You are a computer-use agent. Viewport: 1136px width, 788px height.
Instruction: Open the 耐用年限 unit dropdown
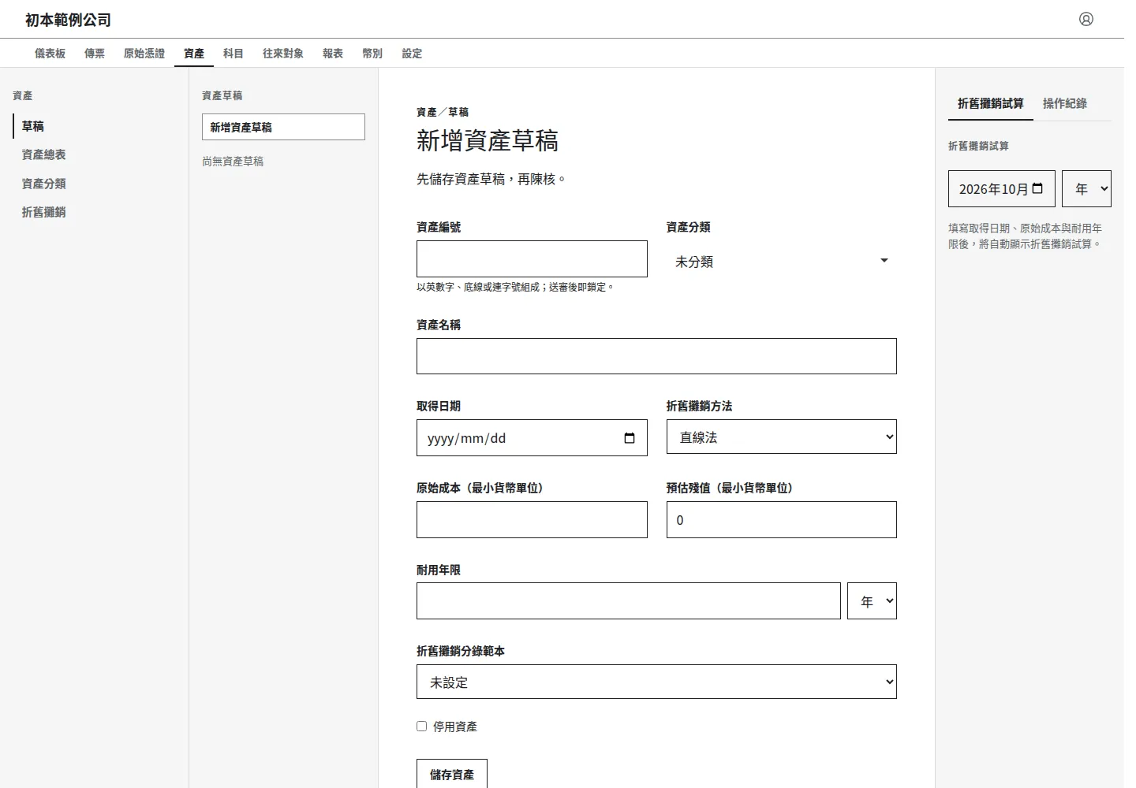[872, 601]
